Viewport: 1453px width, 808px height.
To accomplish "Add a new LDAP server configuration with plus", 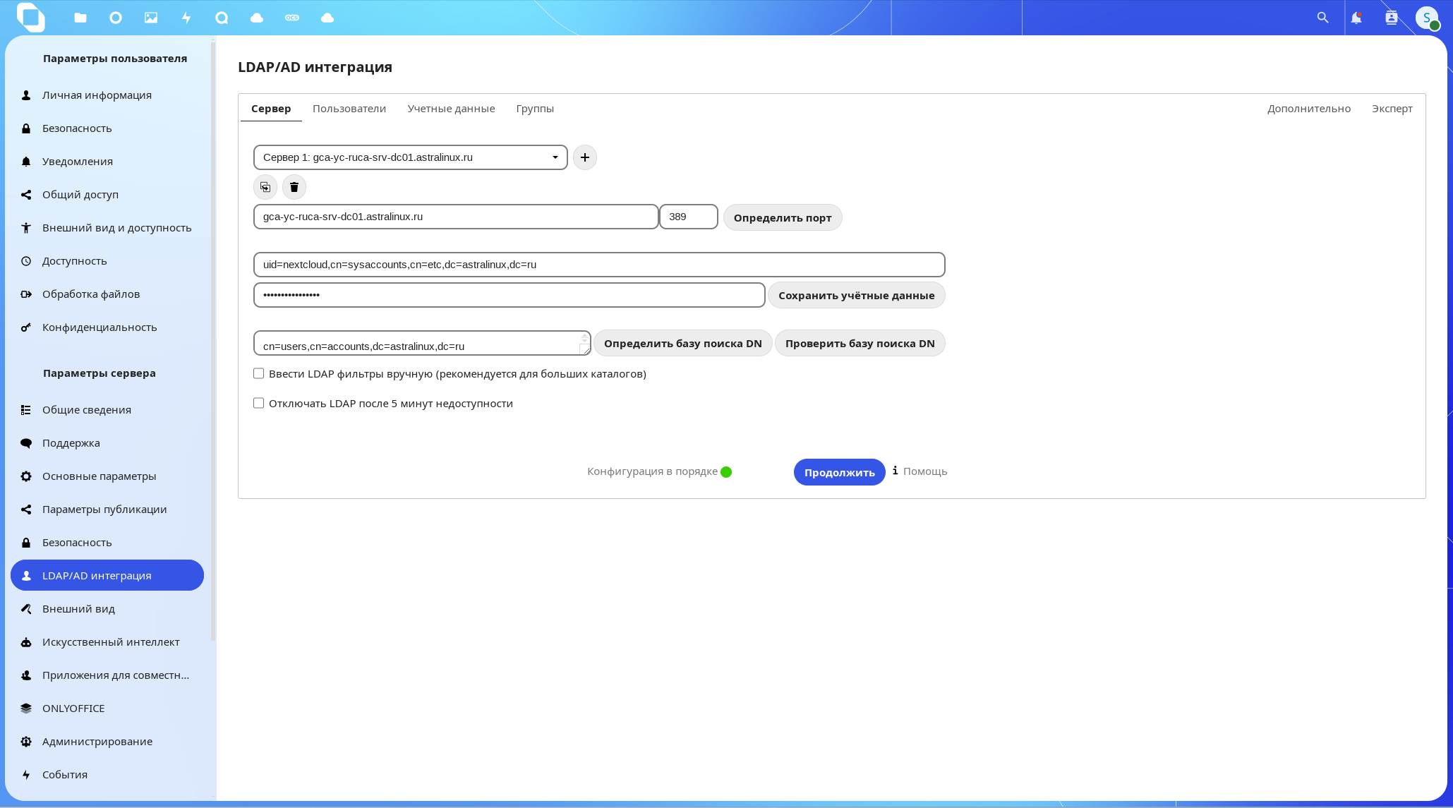I will [585, 157].
